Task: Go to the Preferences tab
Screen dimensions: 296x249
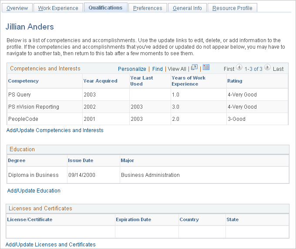Action: (x=148, y=8)
